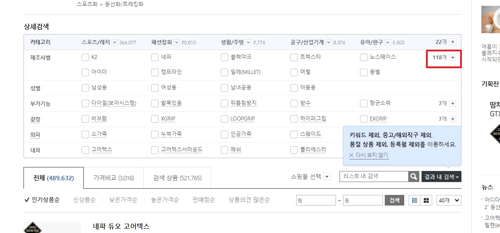500x233 pixels.
Task: Check the 발목있음 checkbox
Action: (155, 103)
